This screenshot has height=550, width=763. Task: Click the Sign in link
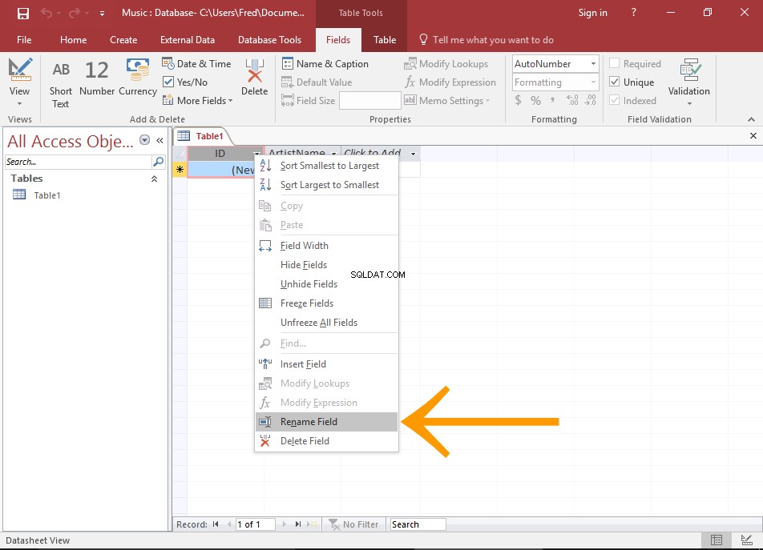pyautogui.click(x=592, y=13)
